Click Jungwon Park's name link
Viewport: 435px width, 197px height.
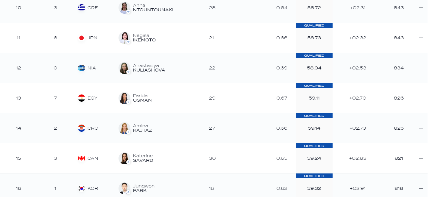[144, 188]
